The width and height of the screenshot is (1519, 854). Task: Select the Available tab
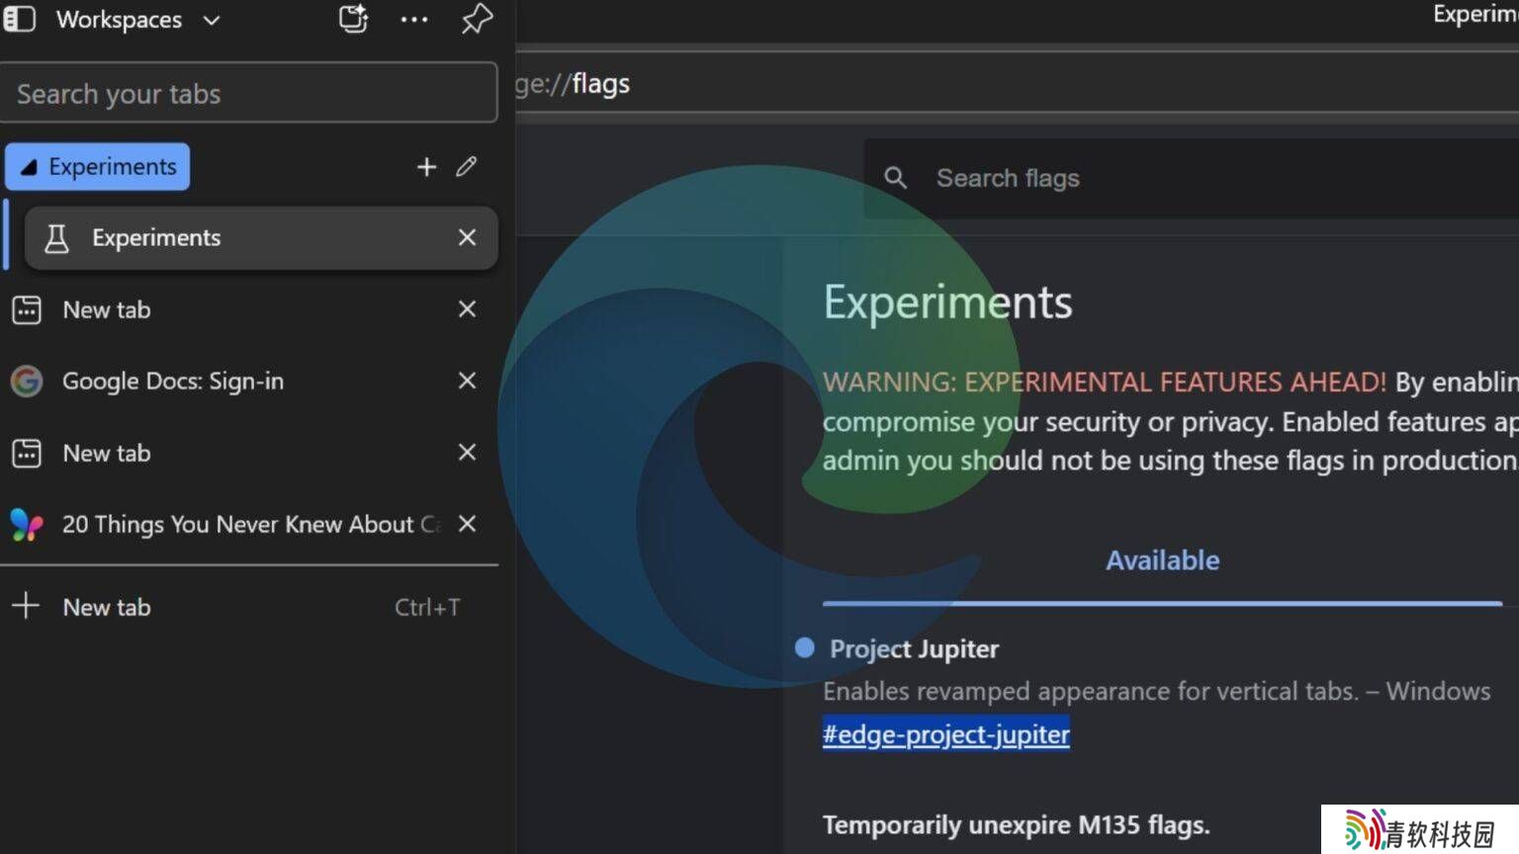[x=1162, y=560]
